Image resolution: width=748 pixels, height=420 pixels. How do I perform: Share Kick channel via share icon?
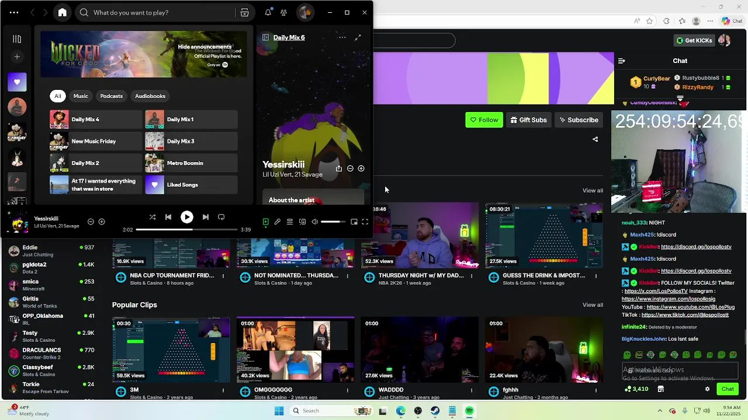pos(595,139)
